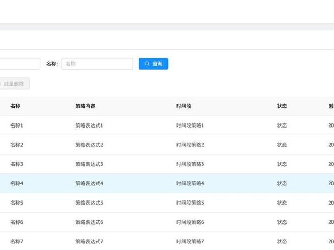Click the 状态 cell in 名称4 row
Image resolution: width=334 pixels, height=250 pixels.
coord(282,183)
